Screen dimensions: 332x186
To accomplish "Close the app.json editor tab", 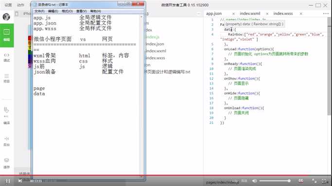I will pyautogui.click(x=233, y=14).
